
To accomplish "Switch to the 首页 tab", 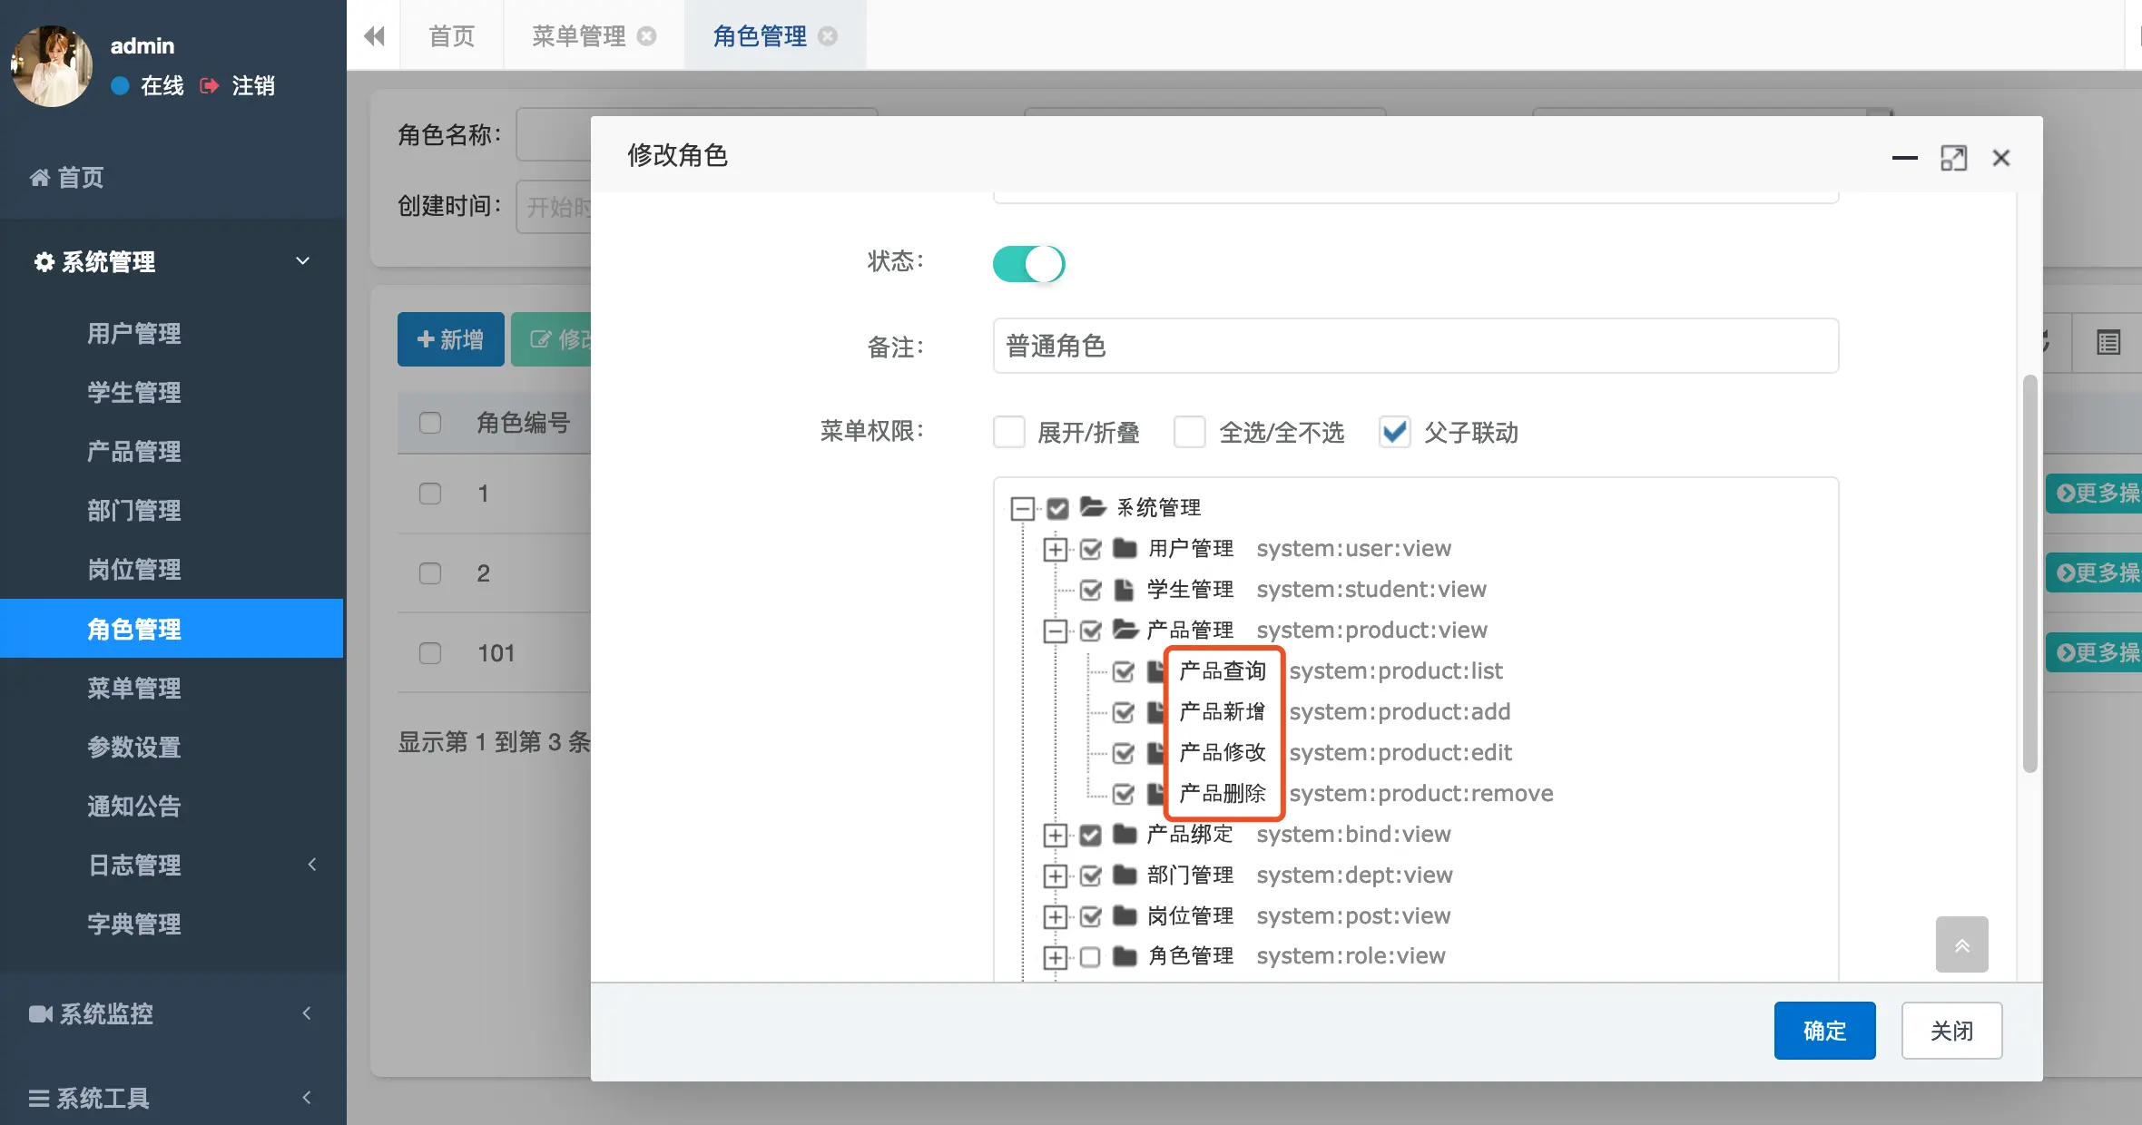I will pyautogui.click(x=451, y=36).
